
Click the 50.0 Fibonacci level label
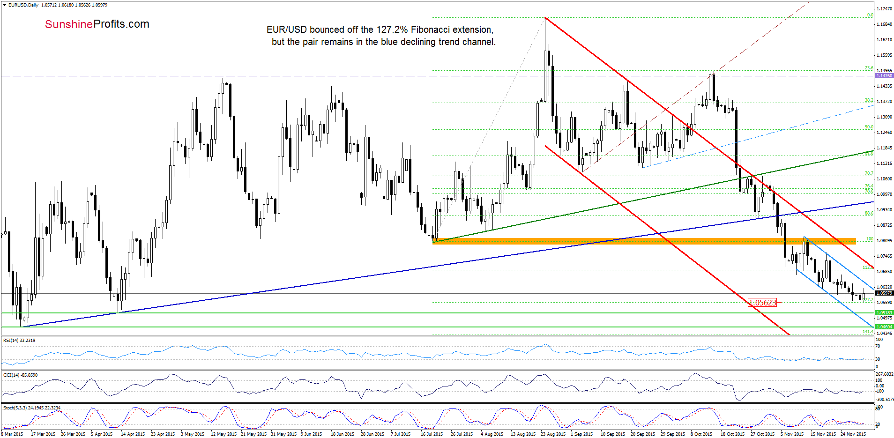pos(869,127)
